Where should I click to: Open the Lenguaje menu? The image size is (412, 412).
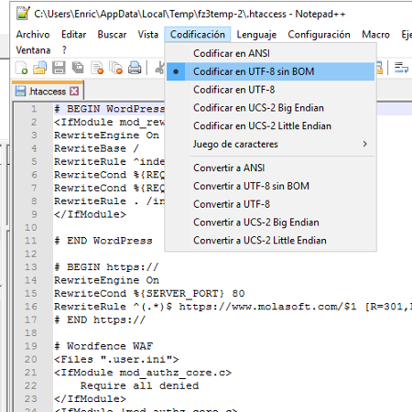256,35
